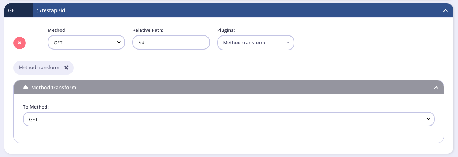
Task: Click the chevron arrow of Method select
Action: 119,43
